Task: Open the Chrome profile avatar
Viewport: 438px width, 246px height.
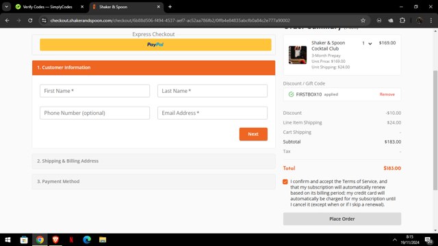Action: point(419,20)
